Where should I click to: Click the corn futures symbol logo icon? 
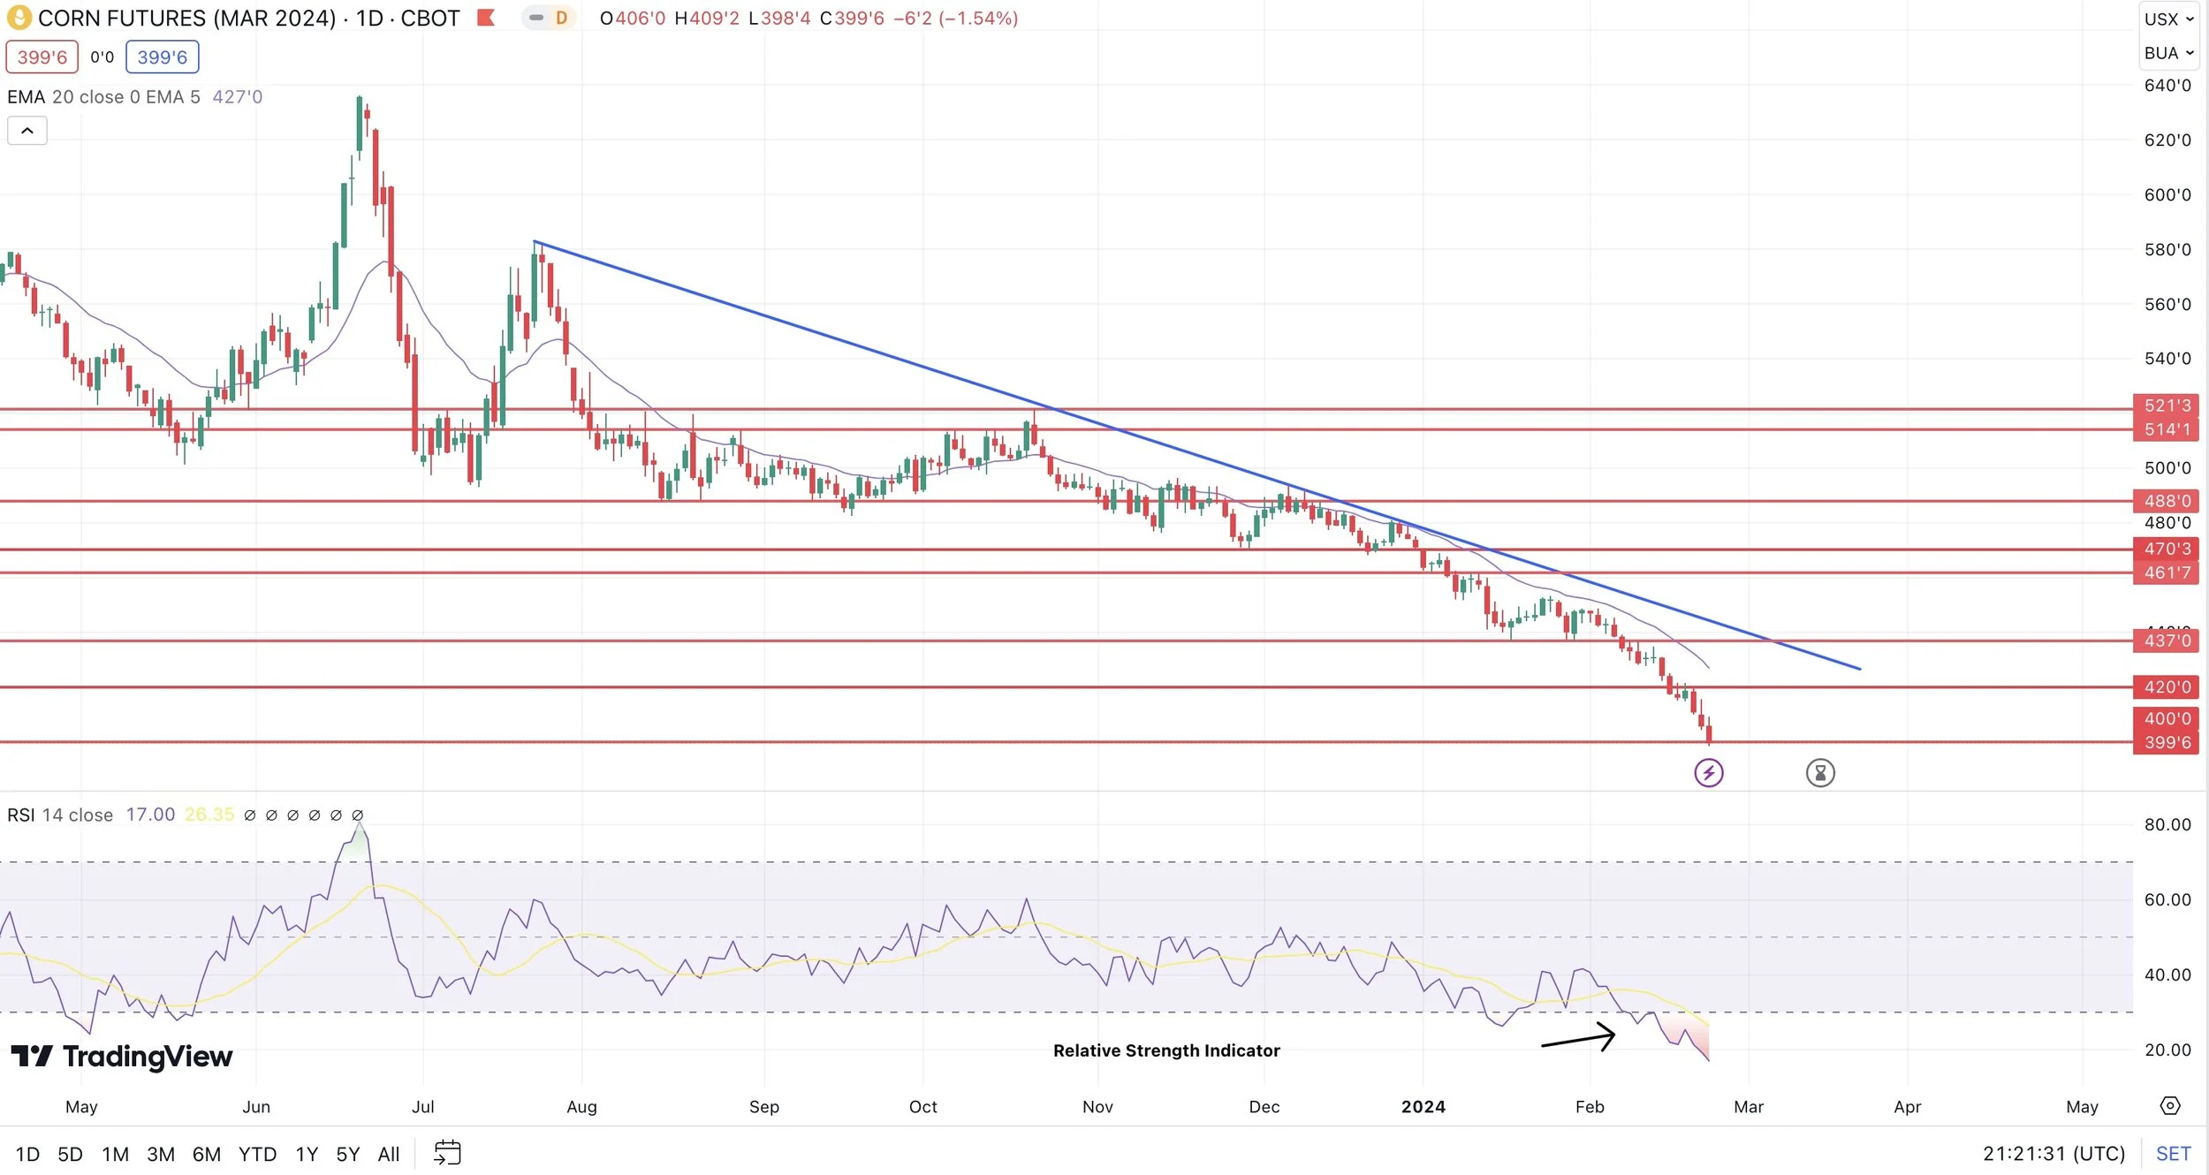[x=19, y=18]
